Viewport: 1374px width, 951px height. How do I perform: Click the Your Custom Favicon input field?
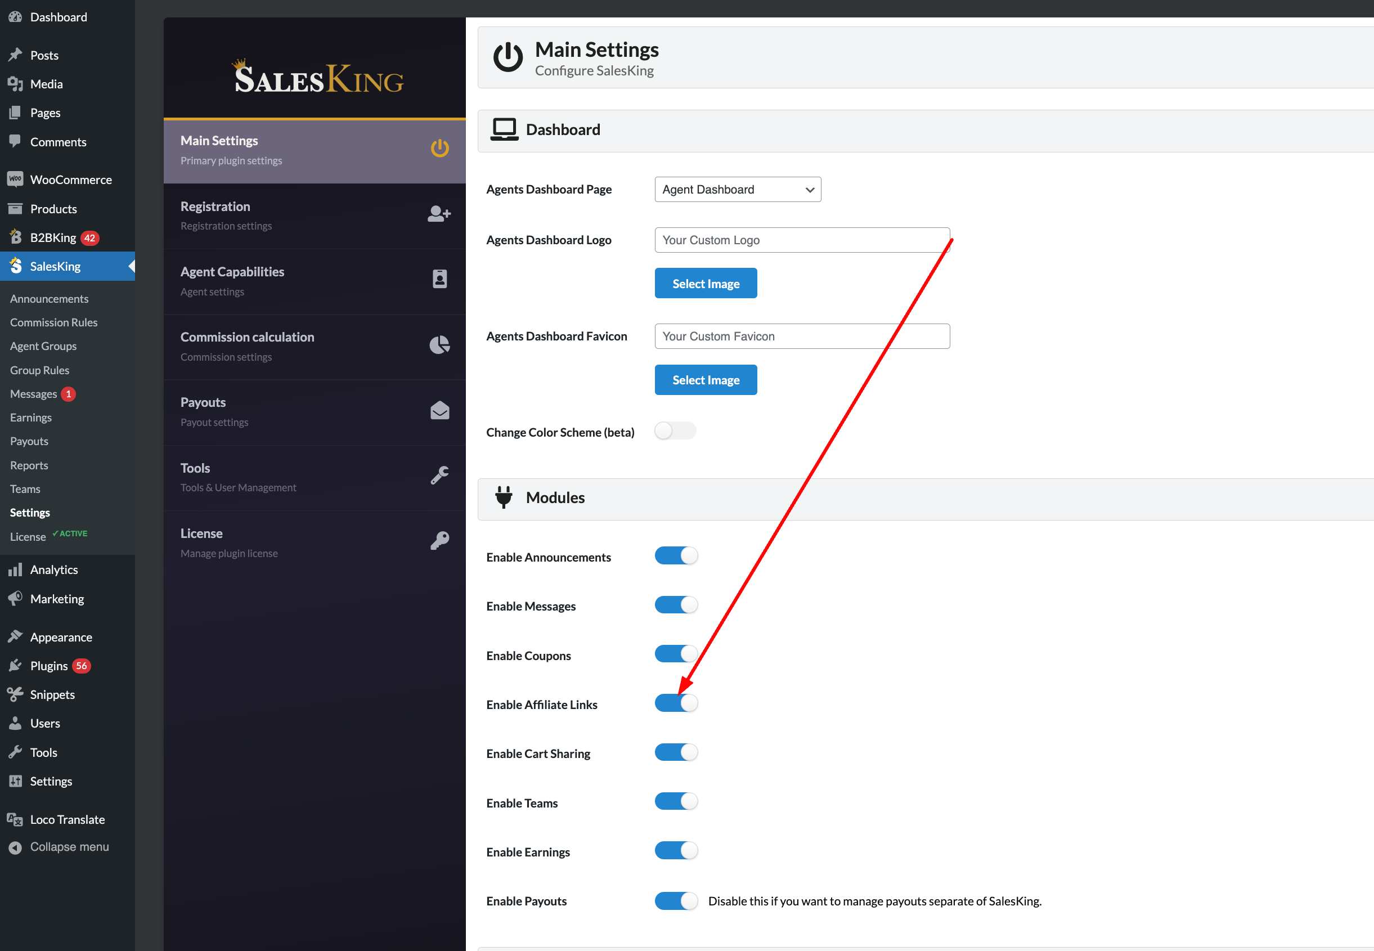802,336
